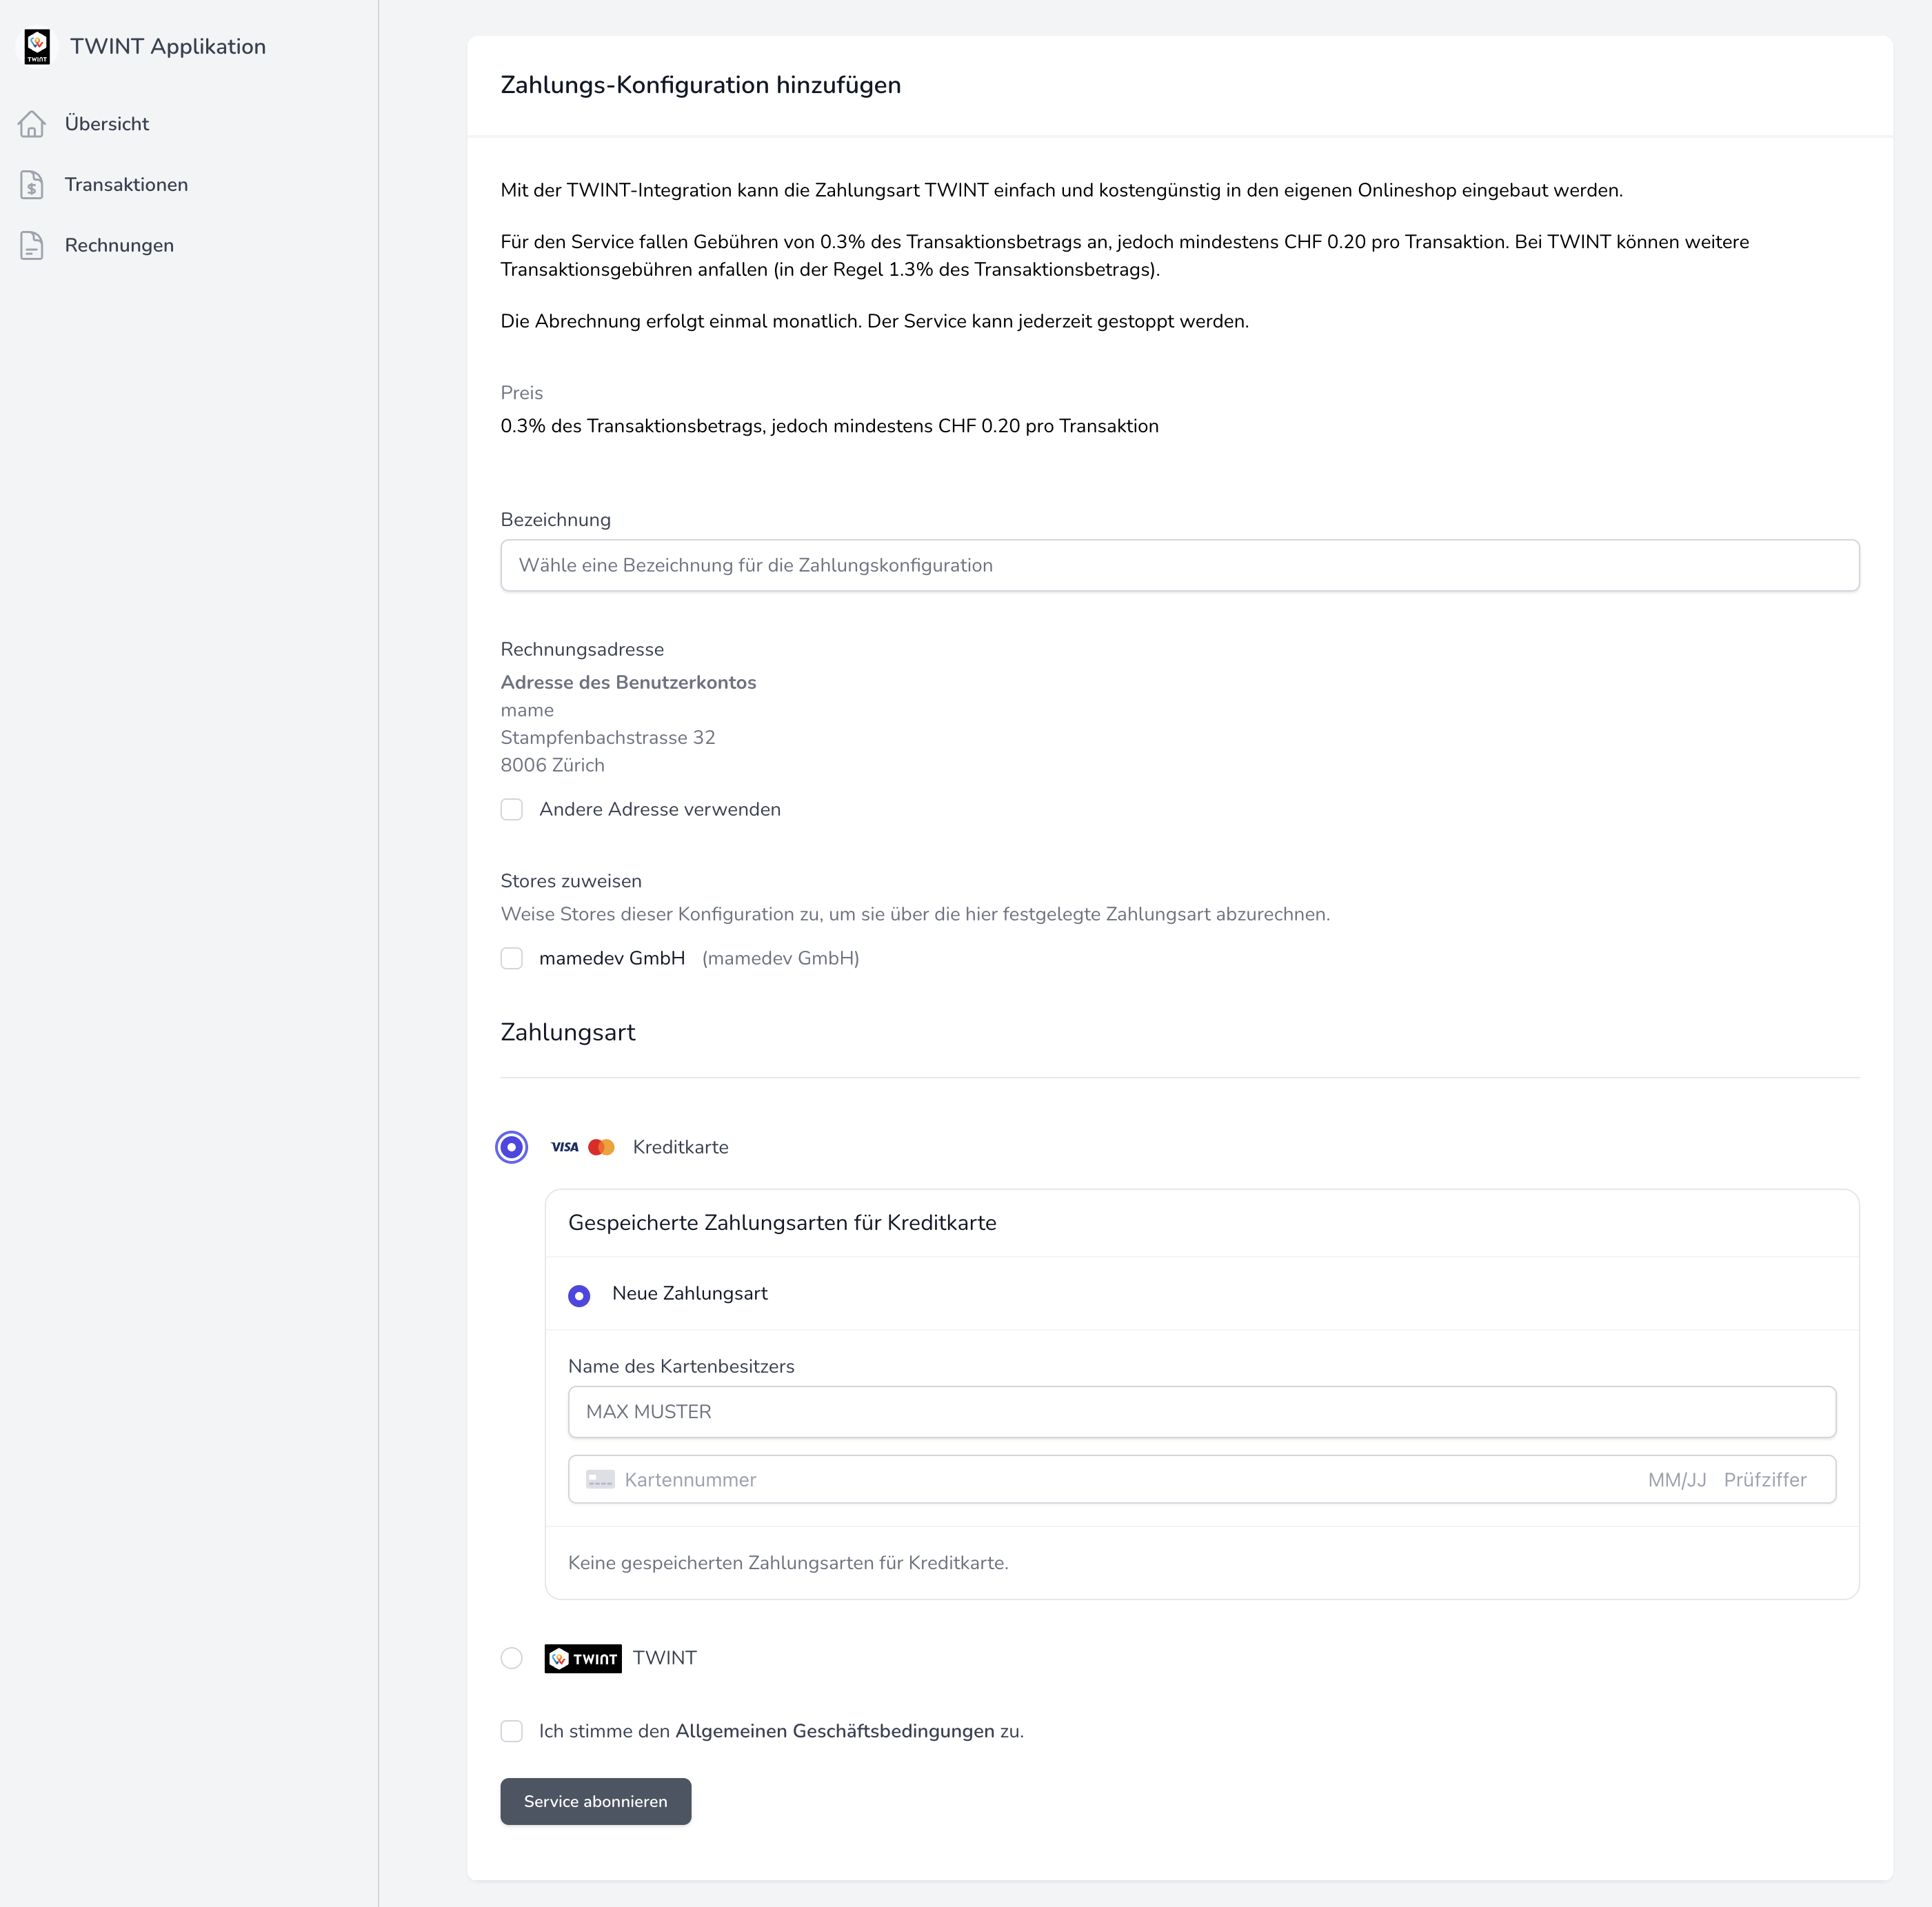The height and width of the screenshot is (1907, 1932).
Task: Enable Andere Adresse verwenden checkbox
Action: (x=512, y=809)
